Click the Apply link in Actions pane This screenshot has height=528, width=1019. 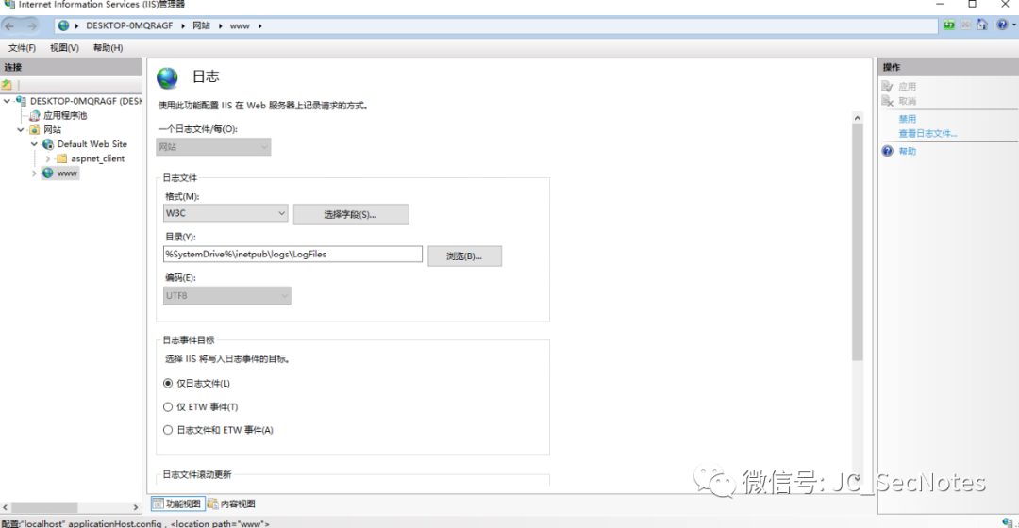[908, 87]
